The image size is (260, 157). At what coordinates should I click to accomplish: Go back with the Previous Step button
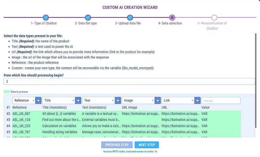click(117, 145)
